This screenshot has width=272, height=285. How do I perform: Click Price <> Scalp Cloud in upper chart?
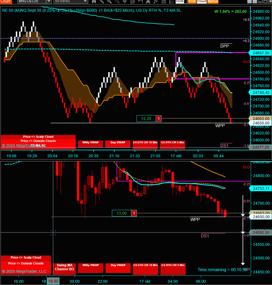pos(38,137)
